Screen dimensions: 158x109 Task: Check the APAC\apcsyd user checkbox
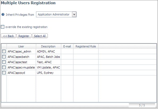click(x=4, y=73)
